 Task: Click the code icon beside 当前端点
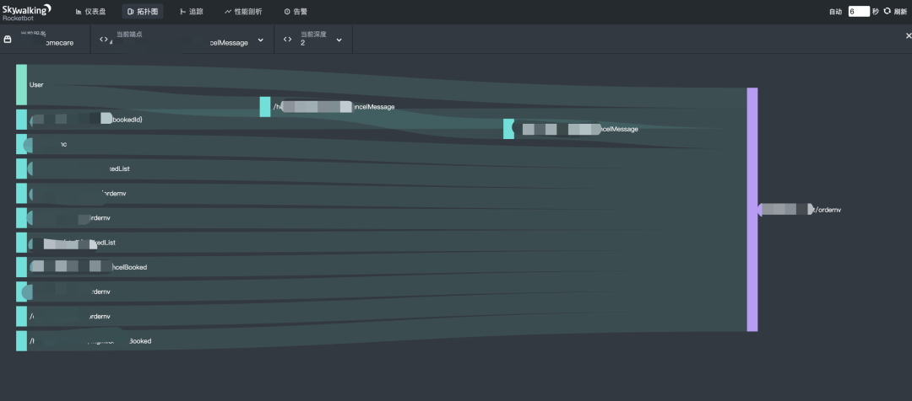[104, 40]
